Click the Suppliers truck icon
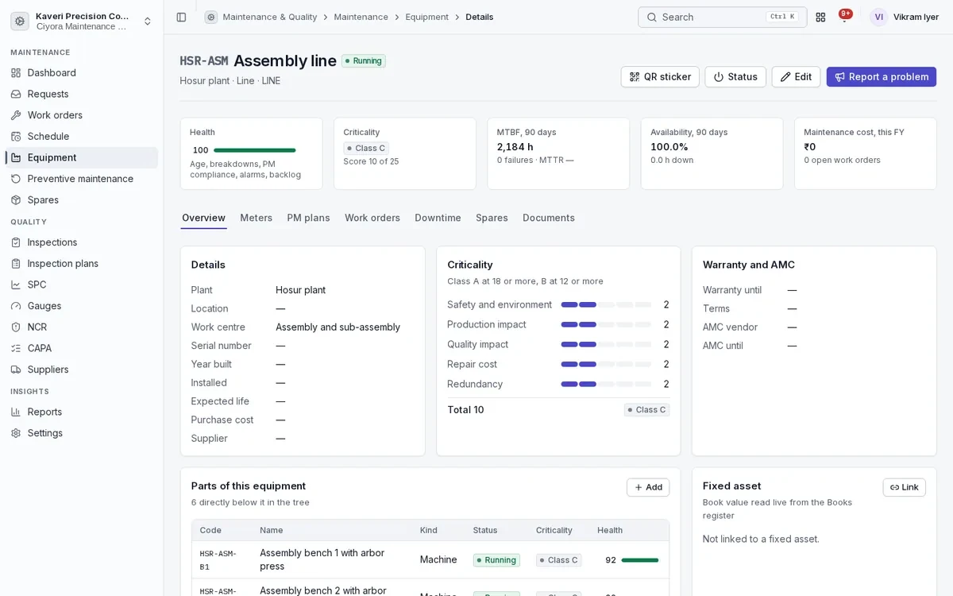The height and width of the screenshot is (596, 953). point(16,370)
